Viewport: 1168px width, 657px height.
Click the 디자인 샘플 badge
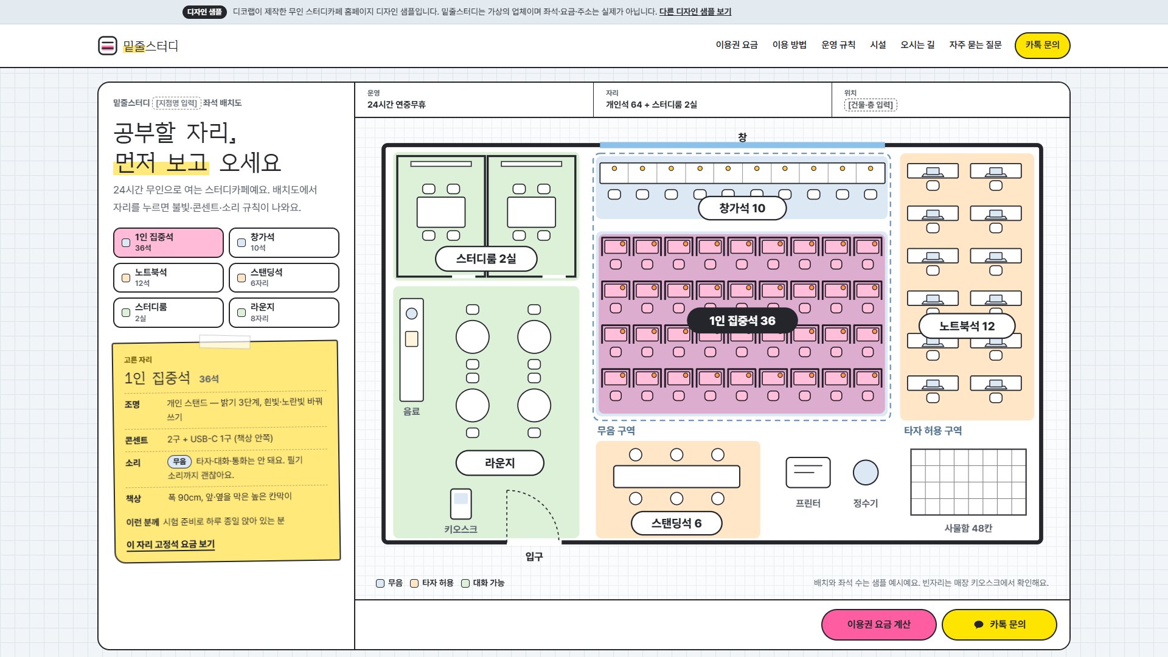click(x=204, y=12)
